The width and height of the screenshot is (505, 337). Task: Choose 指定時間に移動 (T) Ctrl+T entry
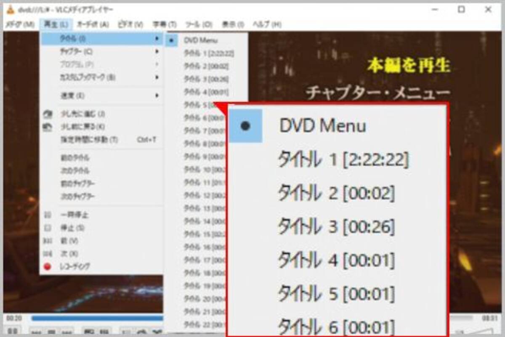click(102, 139)
